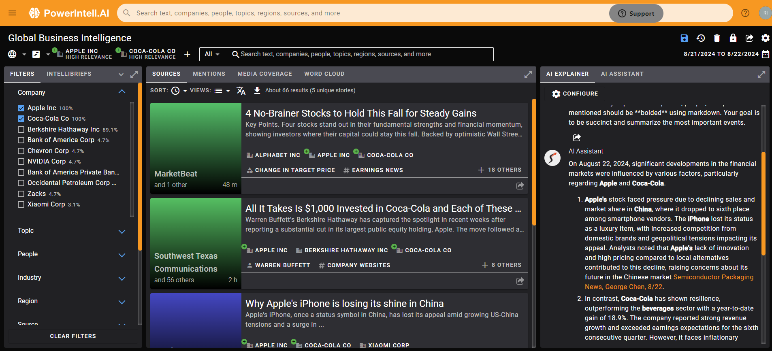The height and width of the screenshot is (351, 772).
Task: Check the Chevron Corp filter
Action: pos(21,151)
